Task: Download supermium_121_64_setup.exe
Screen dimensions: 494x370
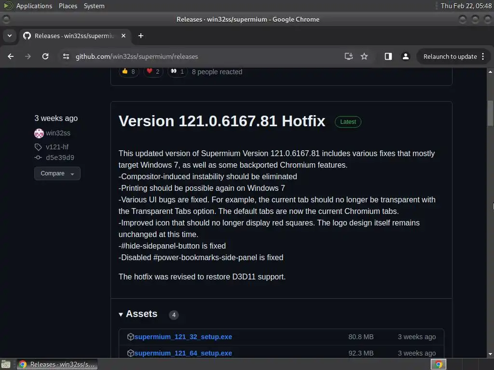Action: pos(183,353)
